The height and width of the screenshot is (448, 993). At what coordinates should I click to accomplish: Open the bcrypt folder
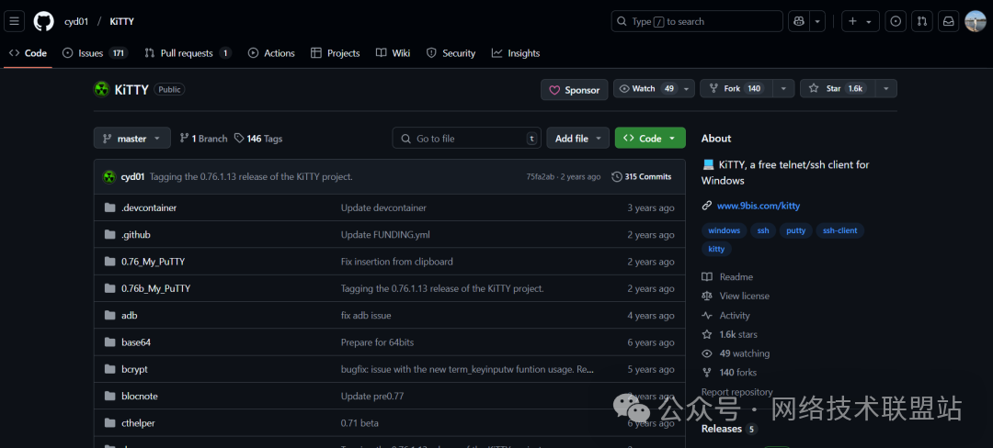click(134, 369)
